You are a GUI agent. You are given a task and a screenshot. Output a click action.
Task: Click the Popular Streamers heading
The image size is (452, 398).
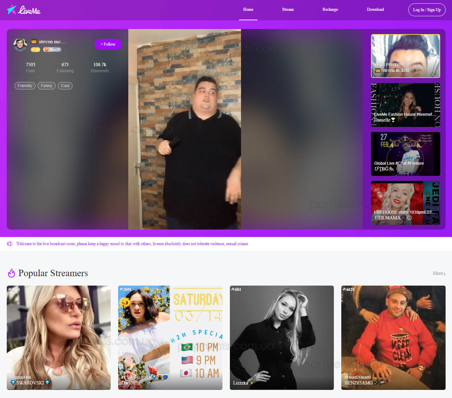tap(53, 273)
